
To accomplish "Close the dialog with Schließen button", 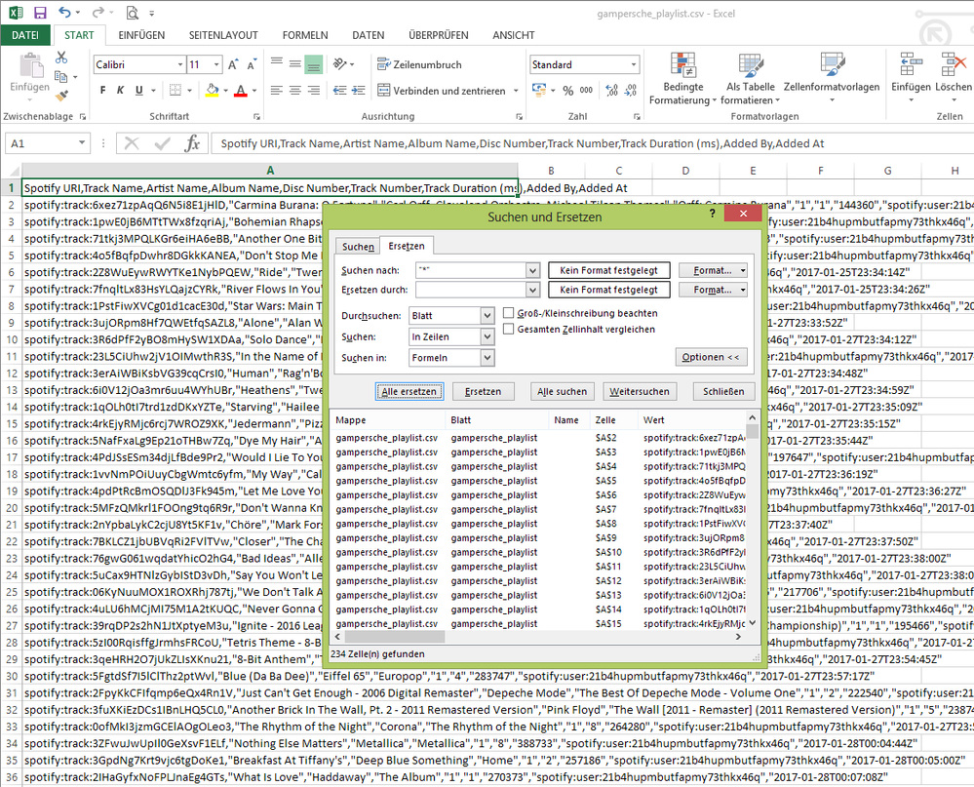I will click(x=723, y=391).
